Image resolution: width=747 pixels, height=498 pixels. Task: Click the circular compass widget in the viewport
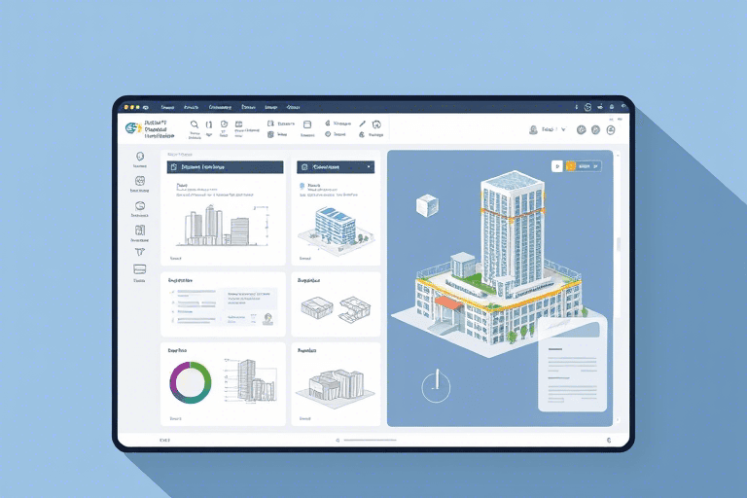click(x=437, y=385)
